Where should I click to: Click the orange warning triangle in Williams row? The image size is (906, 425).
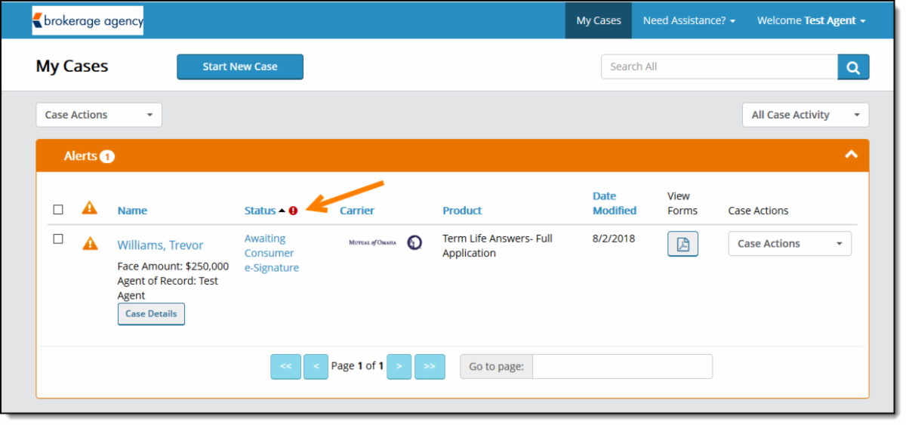tap(90, 243)
